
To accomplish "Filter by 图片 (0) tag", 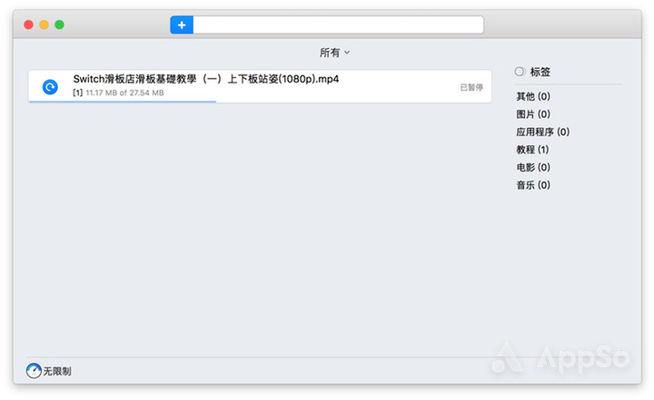I will click(x=533, y=114).
